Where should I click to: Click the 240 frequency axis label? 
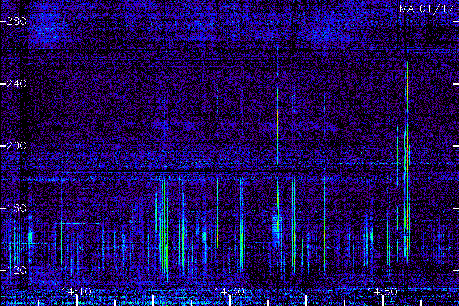point(16,84)
